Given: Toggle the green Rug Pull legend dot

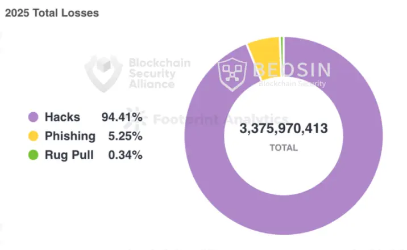Looking at the screenshot, I should point(34,154).
